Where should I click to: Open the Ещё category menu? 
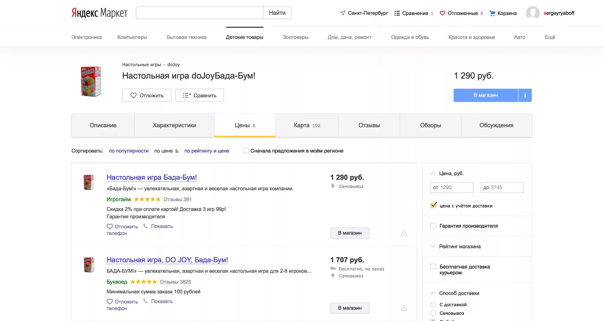tap(550, 37)
